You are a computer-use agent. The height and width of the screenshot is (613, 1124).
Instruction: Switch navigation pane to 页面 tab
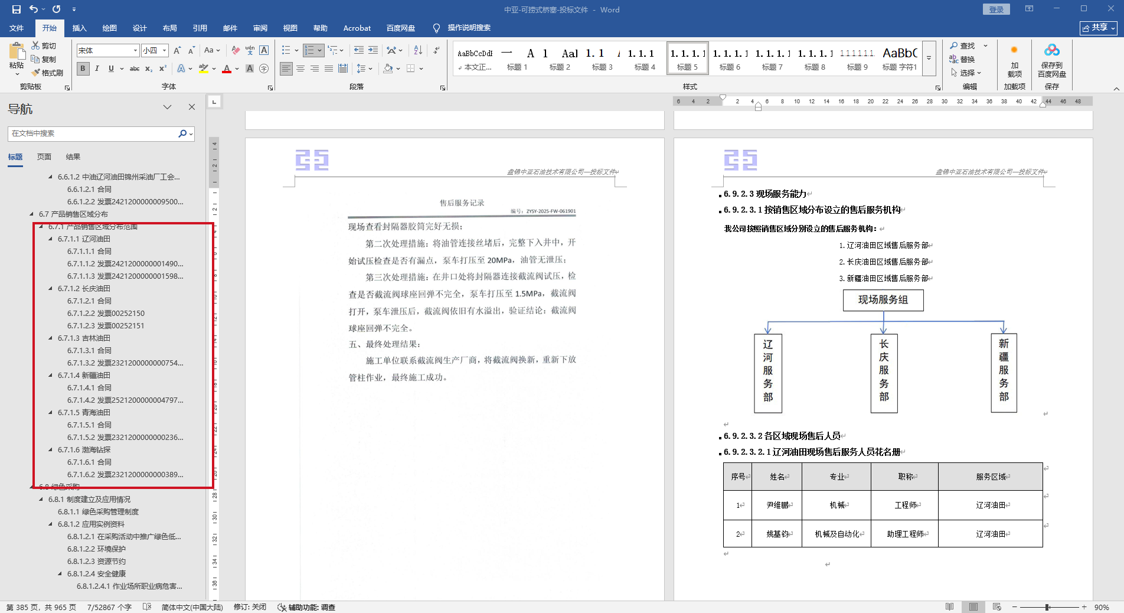(x=44, y=157)
